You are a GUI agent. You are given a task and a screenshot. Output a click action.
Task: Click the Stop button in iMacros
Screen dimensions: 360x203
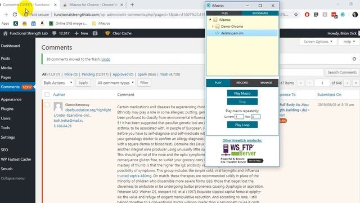(242, 101)
